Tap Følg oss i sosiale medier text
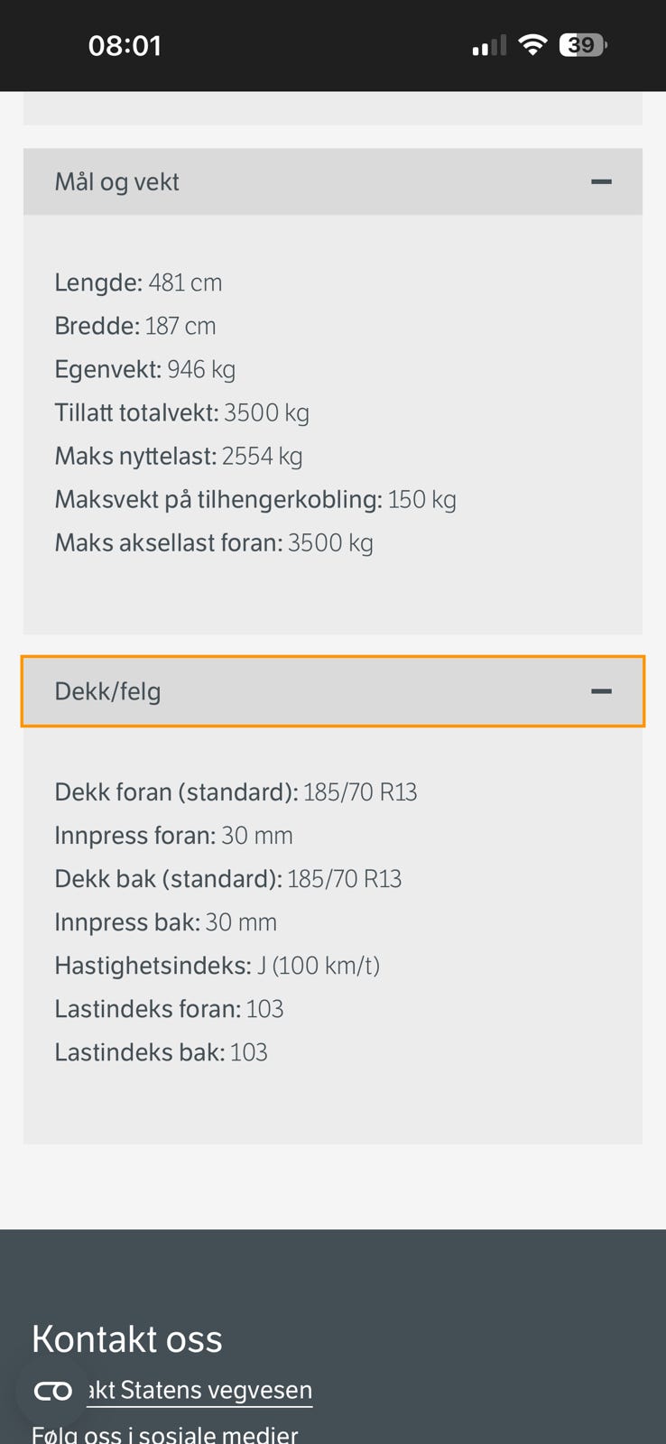Viewport: 666px width, 1444px height. (x=165, y=1433)
